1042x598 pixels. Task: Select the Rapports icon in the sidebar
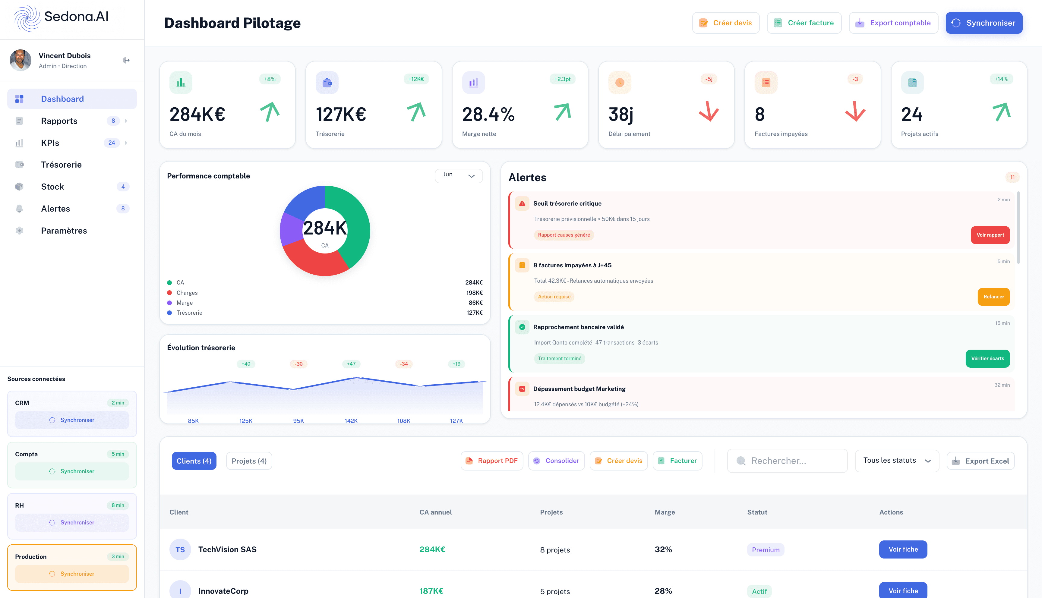(x=19, y=121)
